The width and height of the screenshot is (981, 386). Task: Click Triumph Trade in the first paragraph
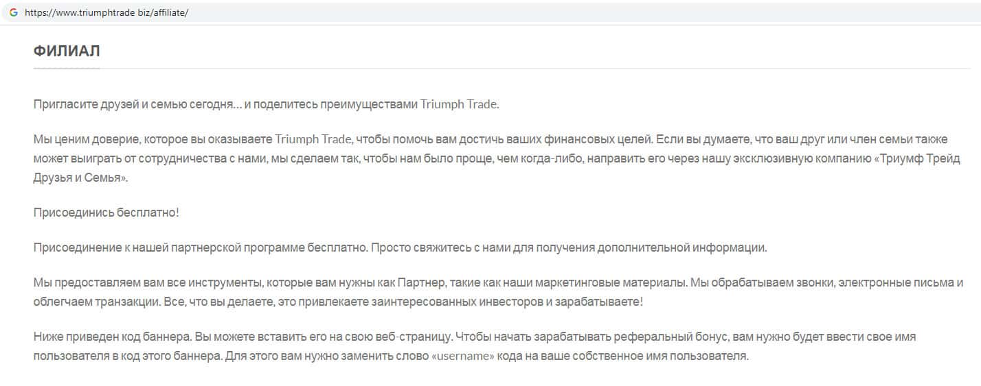tap(458, 104)
